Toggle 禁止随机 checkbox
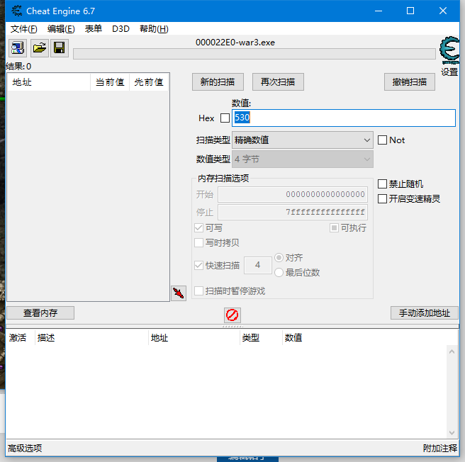This screenshot has width=465, height=462. [x=382, y=184]
